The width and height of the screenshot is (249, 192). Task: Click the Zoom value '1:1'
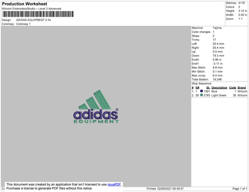(x=240, y=19)
